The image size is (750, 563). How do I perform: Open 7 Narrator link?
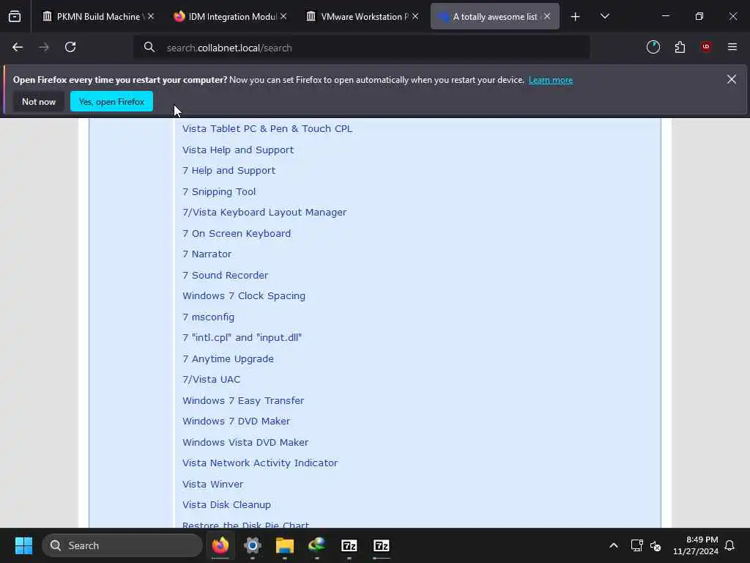tap(207, 254)
